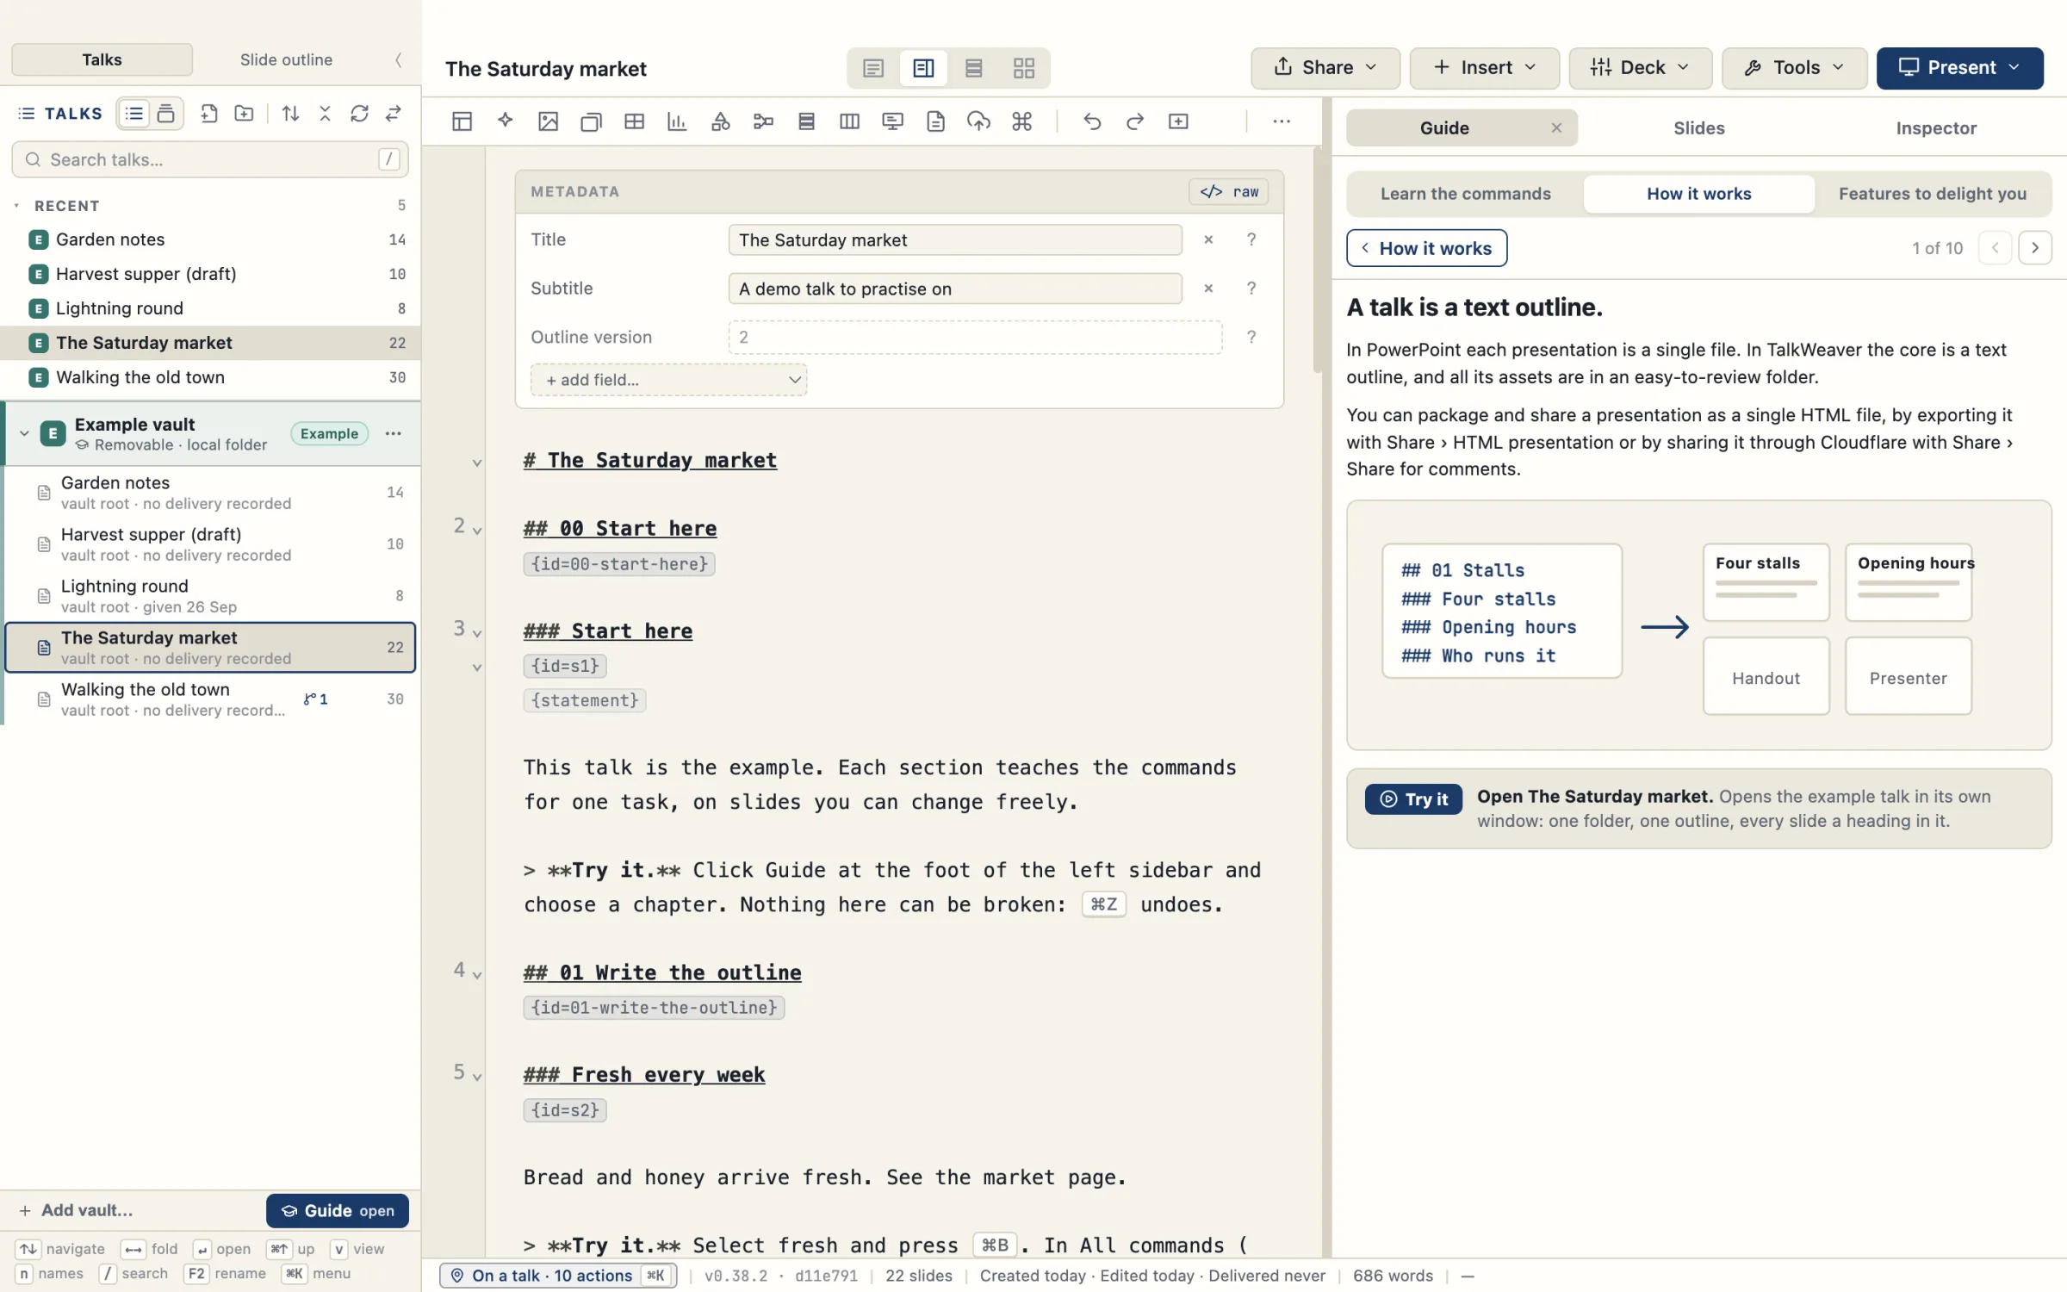Collapse the RECENT section
Viewport: 2067px width, 1292px height.
click(x=16, y=205)
